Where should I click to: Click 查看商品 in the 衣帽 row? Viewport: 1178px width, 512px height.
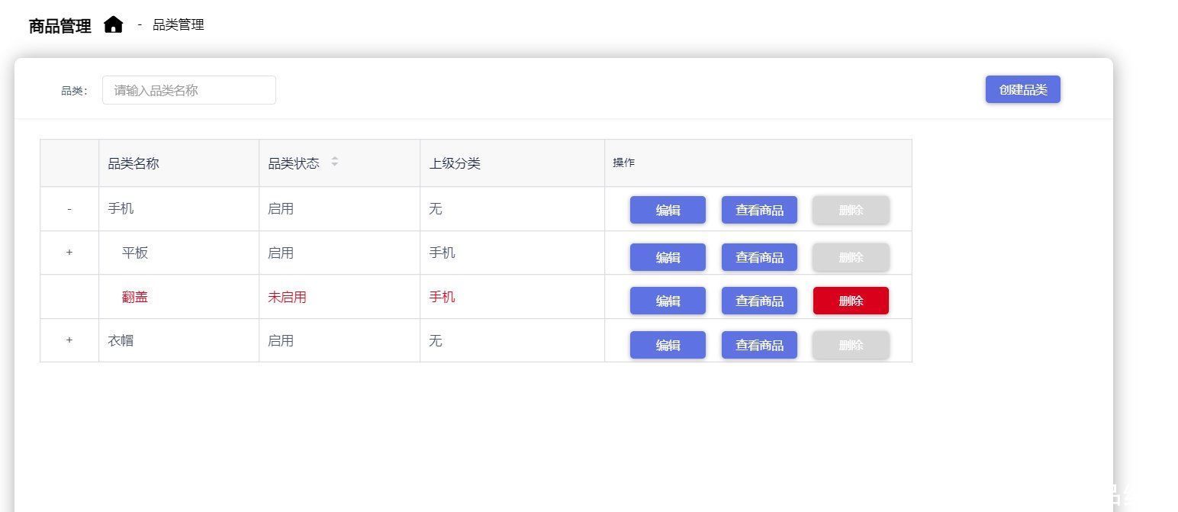(758, 344)
